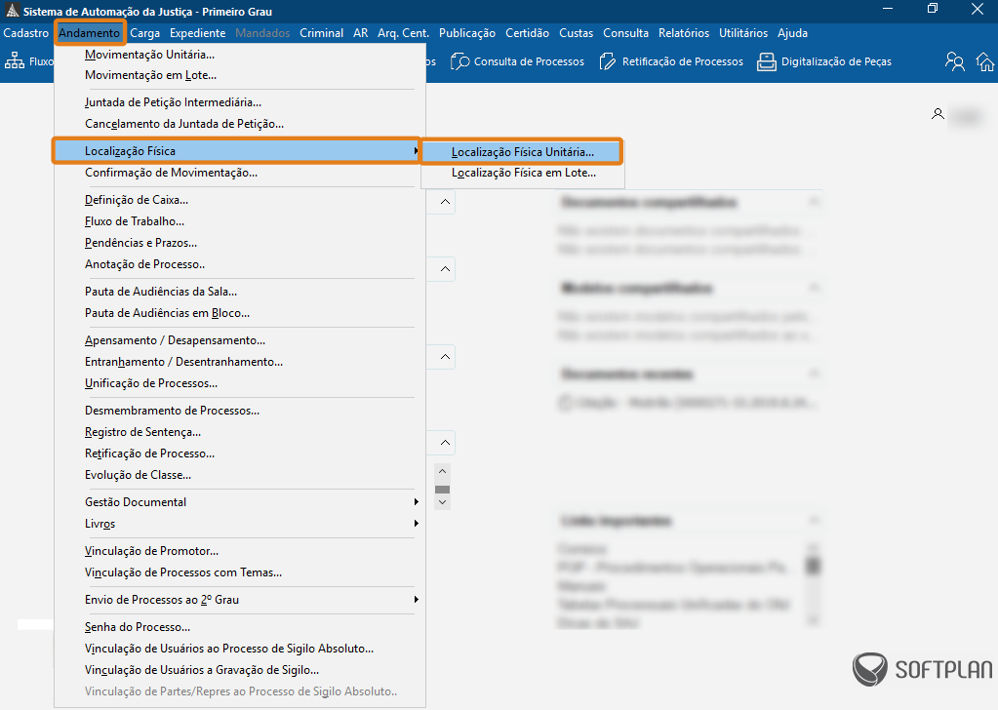
Task: Choose Desmembramento de Processos
Action: pos(240,411)
